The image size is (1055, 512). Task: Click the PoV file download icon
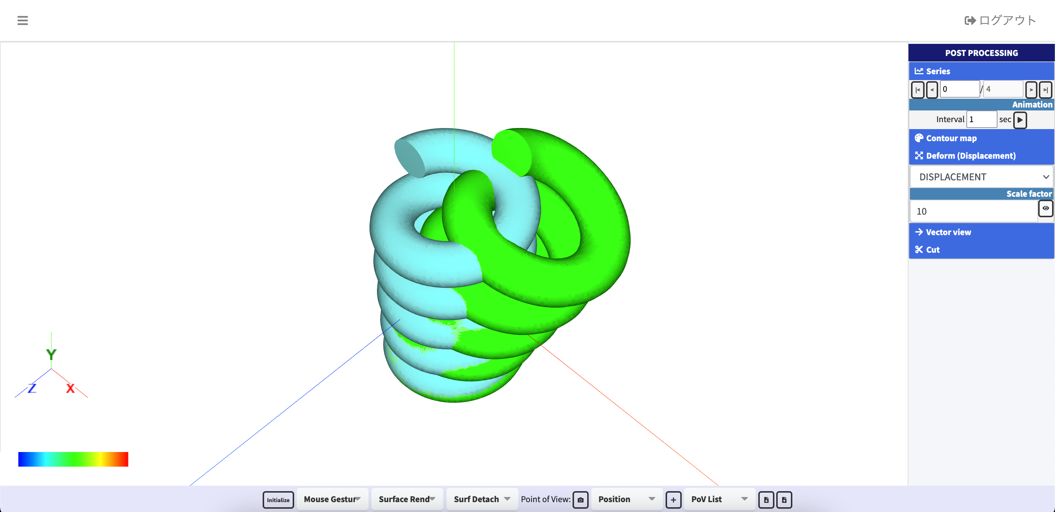(x=766, y=500)
